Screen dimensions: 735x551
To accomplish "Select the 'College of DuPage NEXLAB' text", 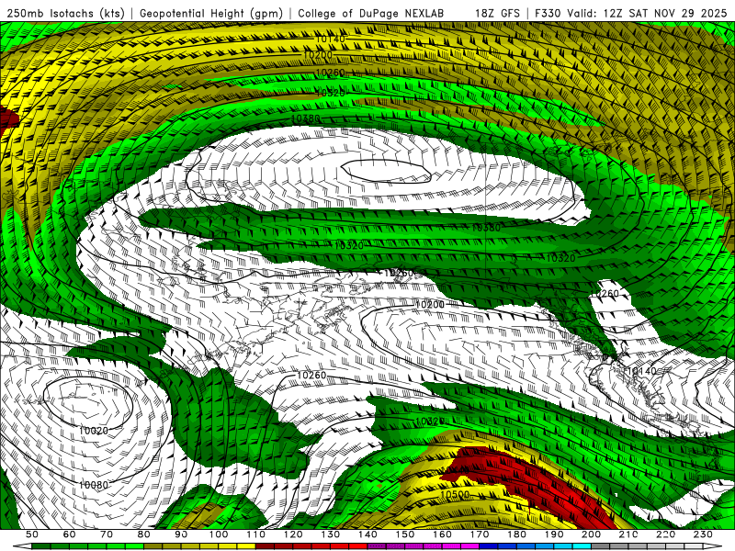I will (370, 13).
